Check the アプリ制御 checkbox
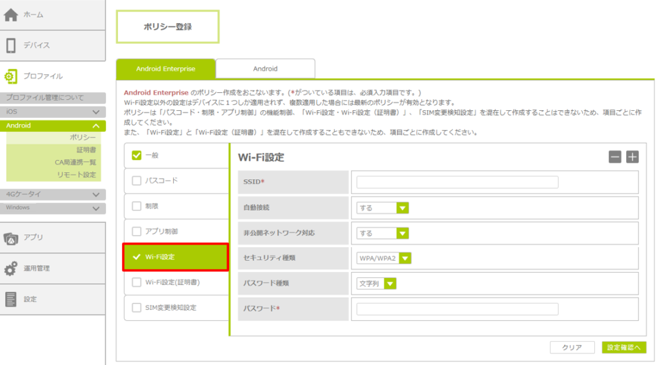The width and height of the screenshot is (657, 365). click(x=136, y=231)
